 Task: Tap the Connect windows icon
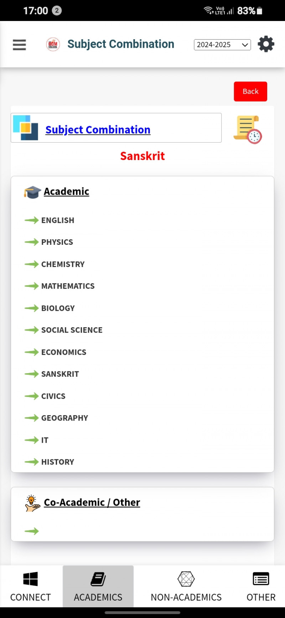(x=30, y=579)
